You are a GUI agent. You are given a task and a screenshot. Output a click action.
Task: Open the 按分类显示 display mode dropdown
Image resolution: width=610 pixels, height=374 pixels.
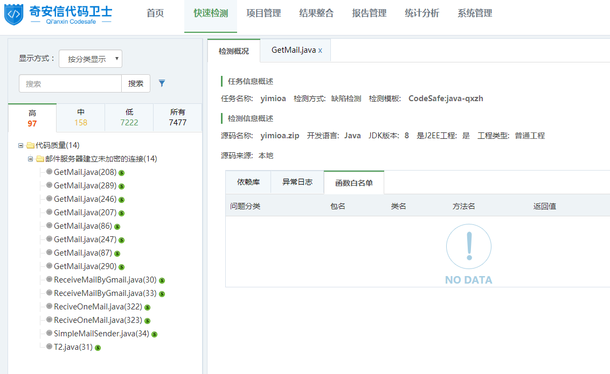[91, 59]
